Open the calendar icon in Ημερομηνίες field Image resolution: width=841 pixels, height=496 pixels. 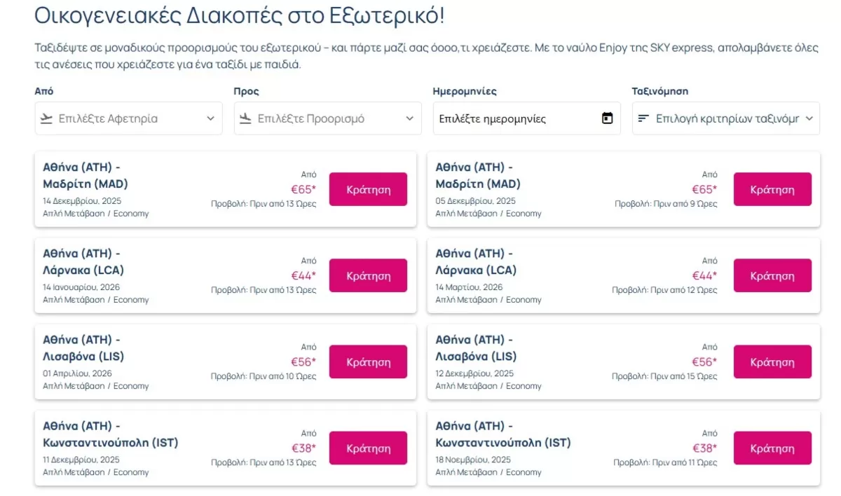pyautogui.click(x=608, y=118)
